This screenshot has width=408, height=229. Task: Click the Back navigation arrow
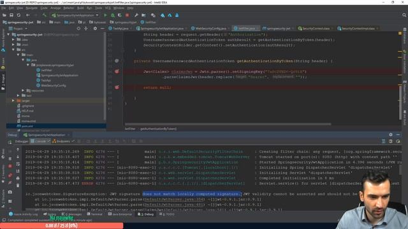tap(27, 15)
